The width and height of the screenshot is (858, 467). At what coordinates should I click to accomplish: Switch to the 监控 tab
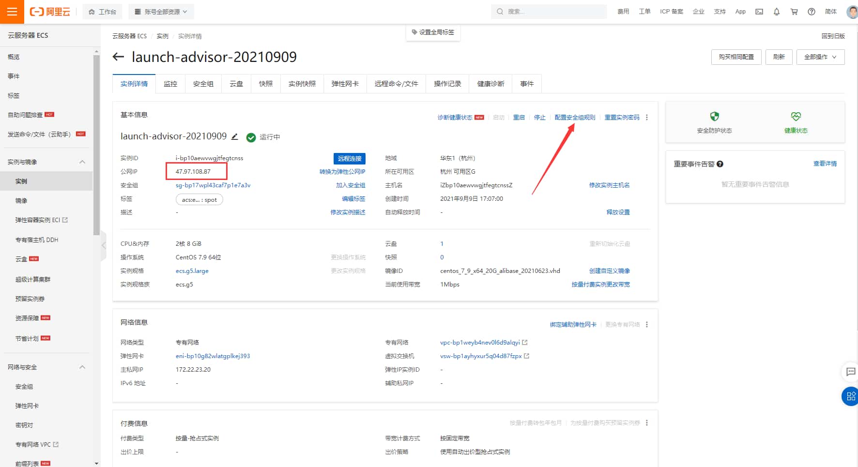coord(170,83)
